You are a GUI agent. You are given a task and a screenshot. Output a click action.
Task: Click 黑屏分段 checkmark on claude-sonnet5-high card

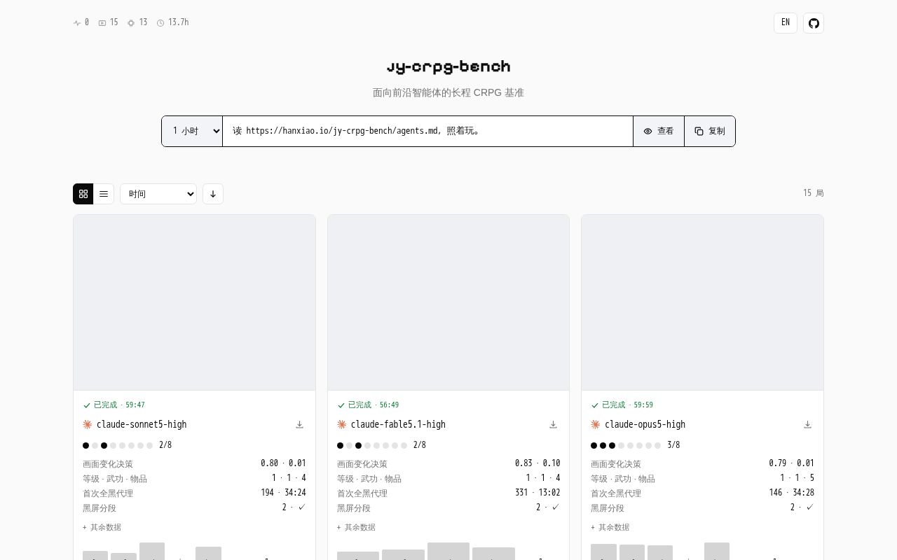(302, 507)
